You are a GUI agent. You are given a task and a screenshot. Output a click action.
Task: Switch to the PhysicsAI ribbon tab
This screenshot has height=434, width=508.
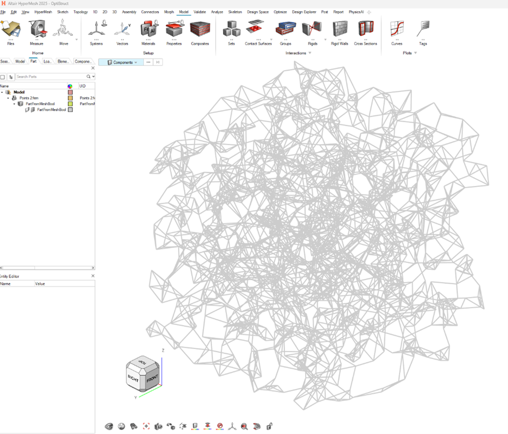point(356,12)
